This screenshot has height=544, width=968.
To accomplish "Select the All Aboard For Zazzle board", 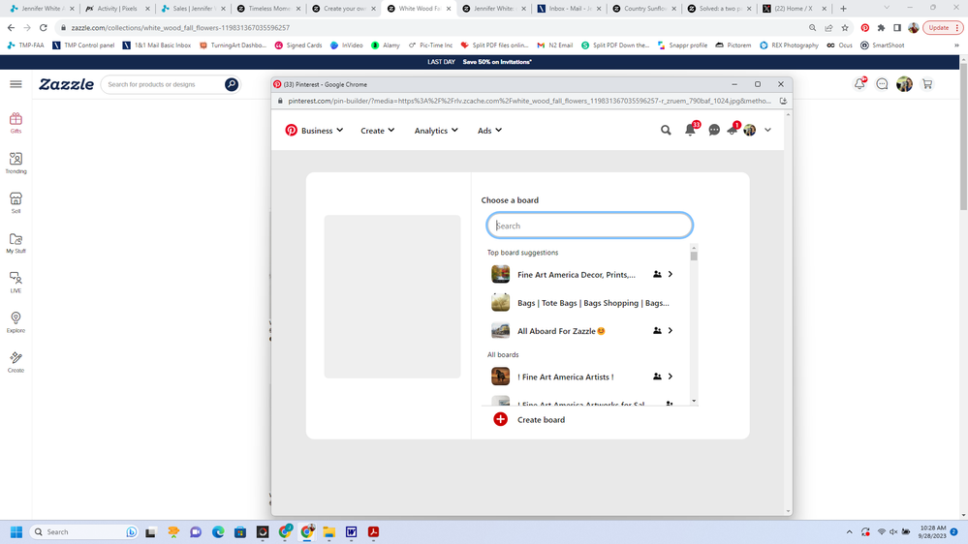I will [x=561, y=331].
